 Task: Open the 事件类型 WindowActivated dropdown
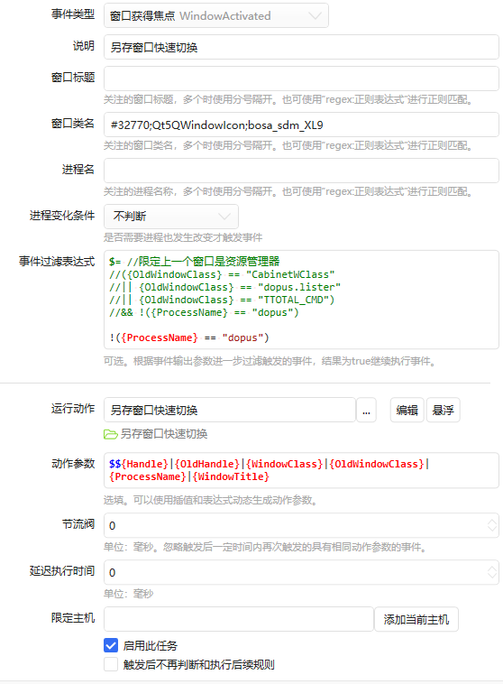point(216,15)
